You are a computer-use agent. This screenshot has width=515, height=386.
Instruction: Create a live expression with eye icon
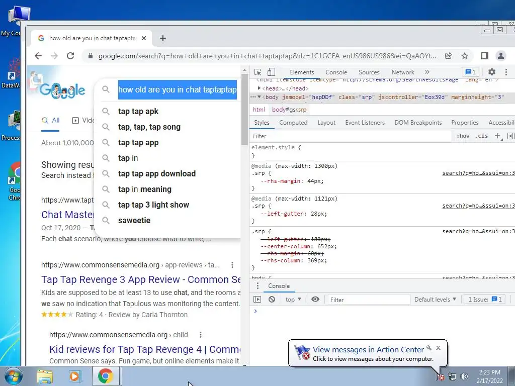pyautogui.click(x=315, y=300)
